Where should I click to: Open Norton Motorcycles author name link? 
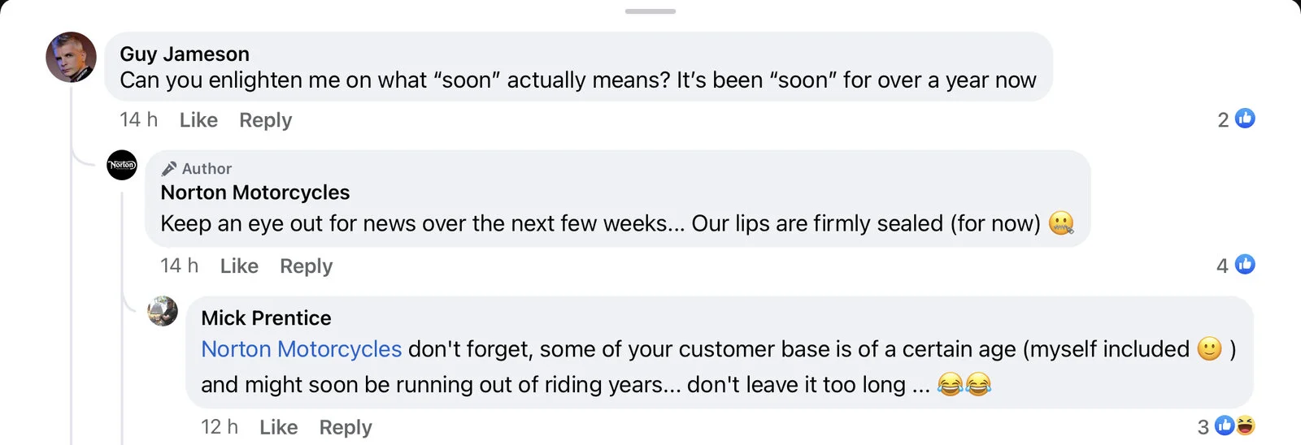click(x=255, y=192)
